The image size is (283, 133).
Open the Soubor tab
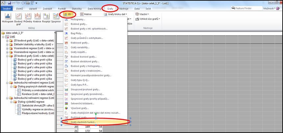(7, 9)
